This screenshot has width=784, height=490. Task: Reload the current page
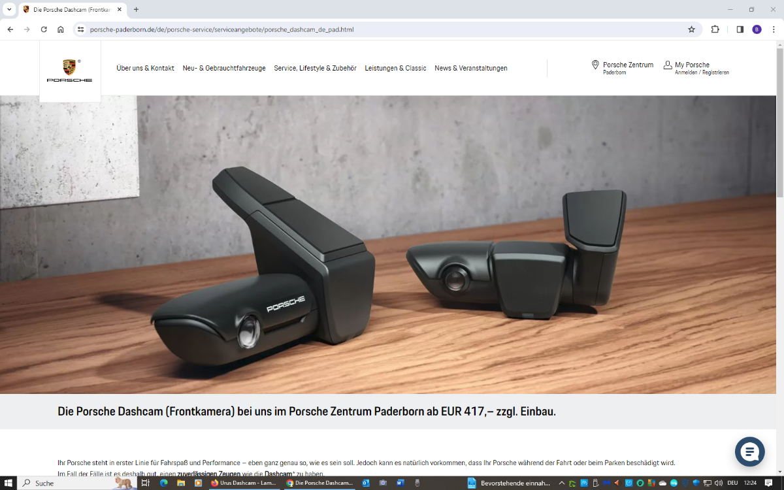[x=44, y=29]
